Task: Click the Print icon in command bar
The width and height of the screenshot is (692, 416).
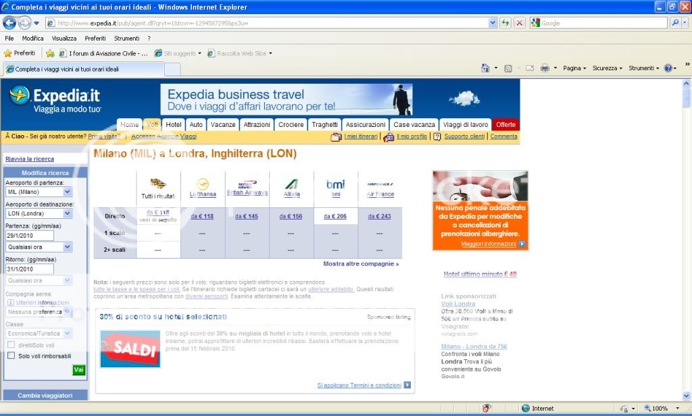Action: point(545,68)
